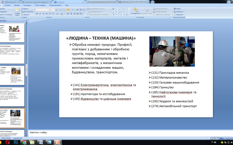Open the Вид ribbon tab
The width and height of the screenshot is (233, 145).
coord(67,5)
